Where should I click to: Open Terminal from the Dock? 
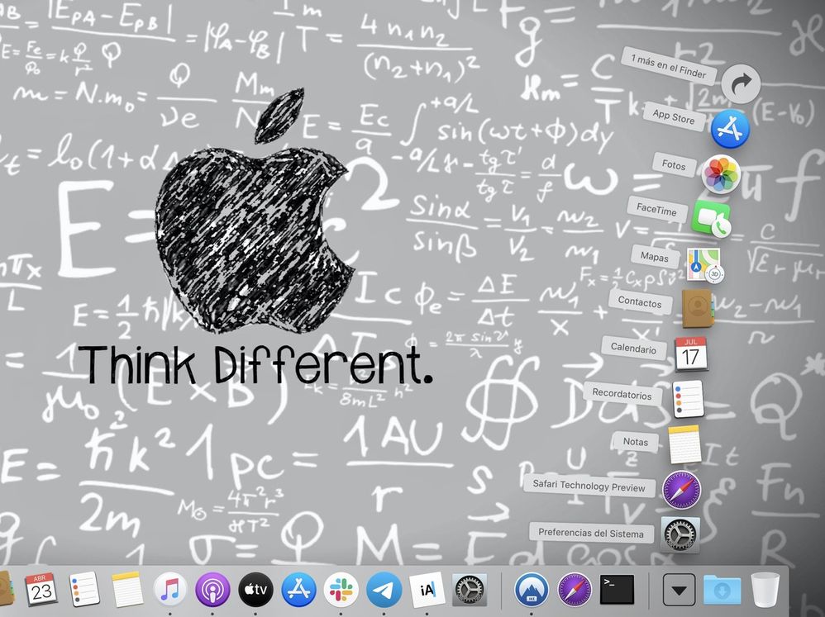click(x=617, y=590)
